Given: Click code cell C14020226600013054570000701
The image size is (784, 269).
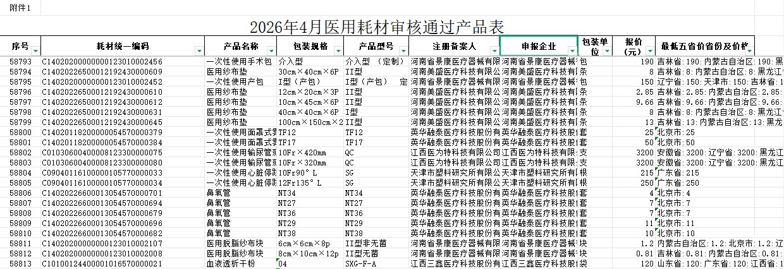Looking at the screenshot, I should tap(102, 193).
